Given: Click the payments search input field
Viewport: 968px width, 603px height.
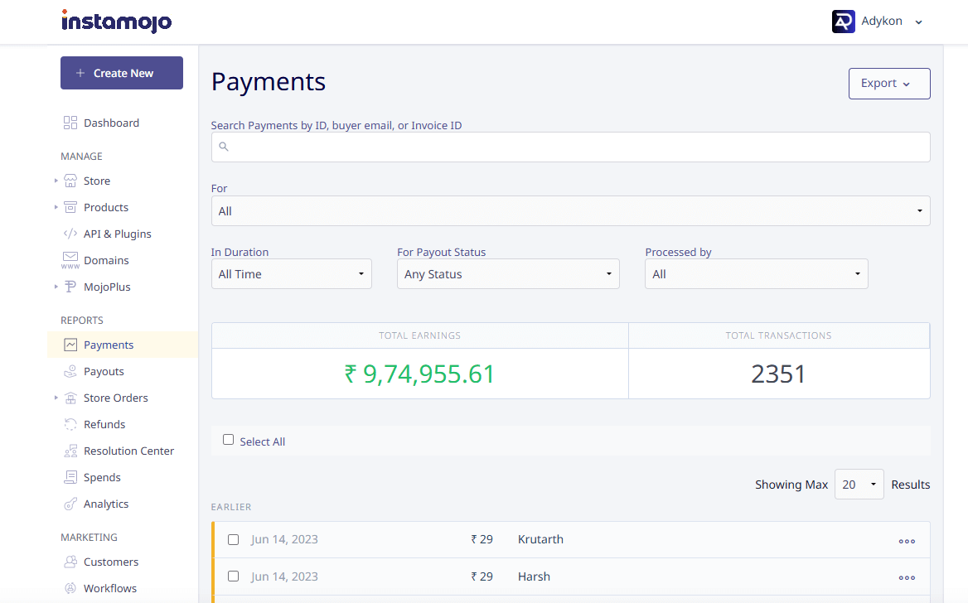Looking at the screenshot, I should click(x=570, y=147).
